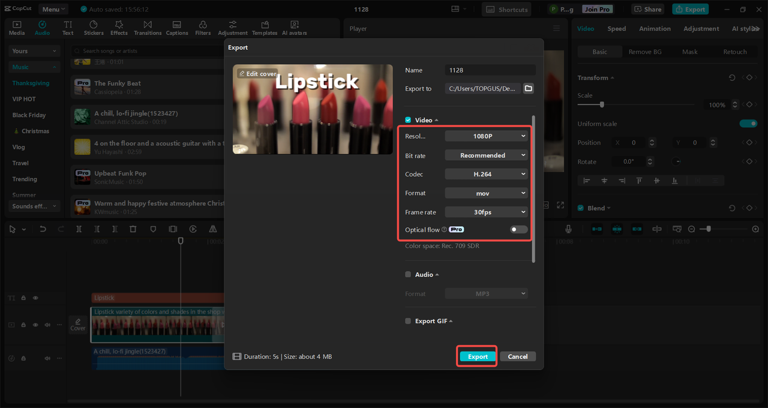768x408 pixels.
Task: Select the Retouch tab
Action: [735, 52]
